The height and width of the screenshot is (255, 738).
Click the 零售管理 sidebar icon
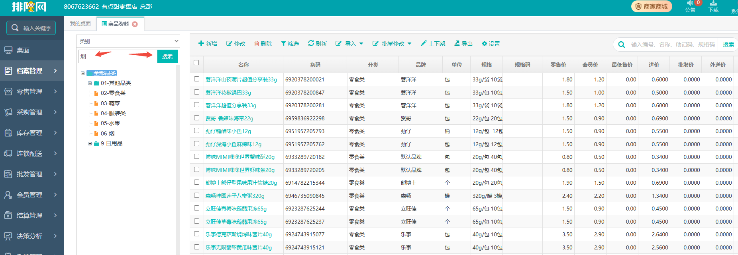(8, 91)
